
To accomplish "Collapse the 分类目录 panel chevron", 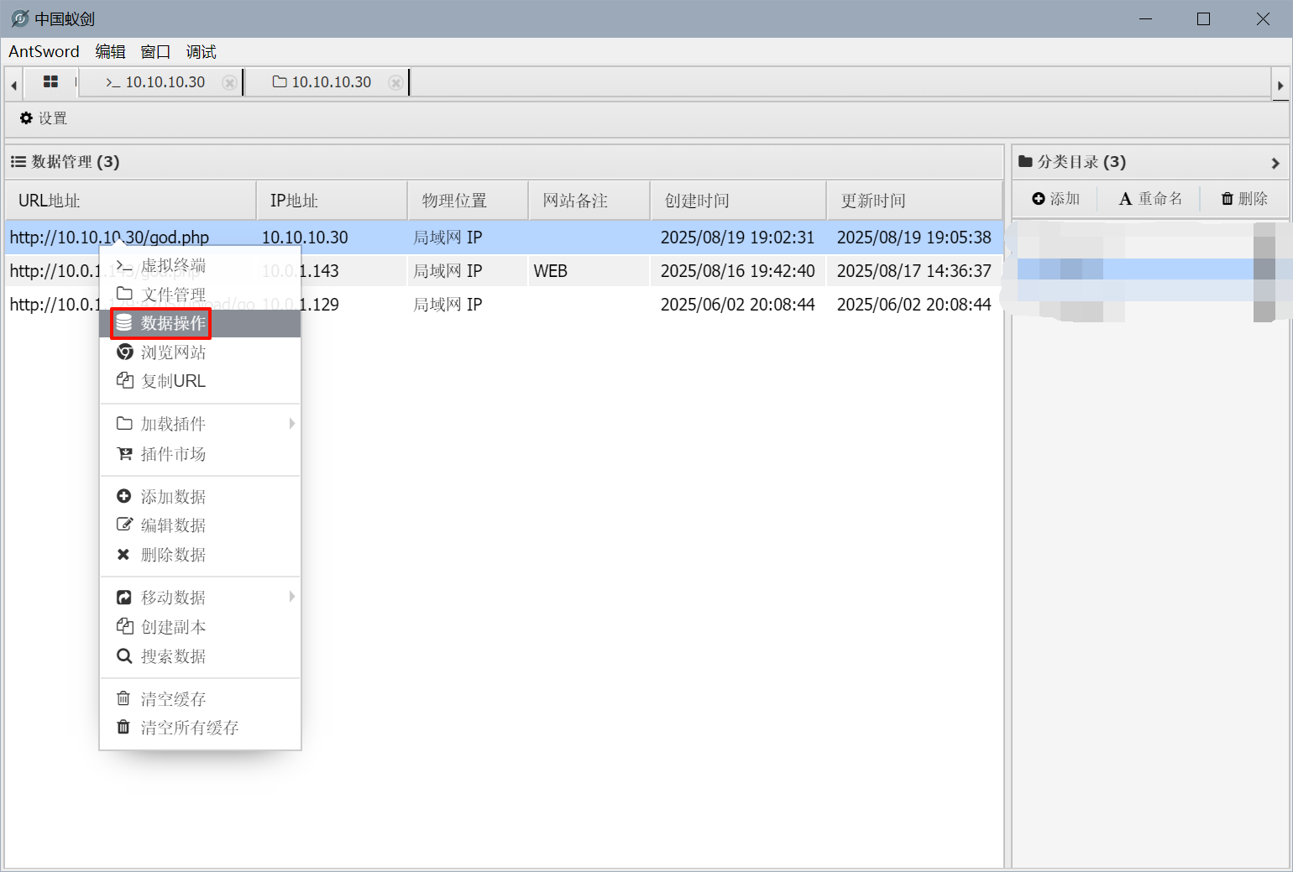I will pos(1275,163).
